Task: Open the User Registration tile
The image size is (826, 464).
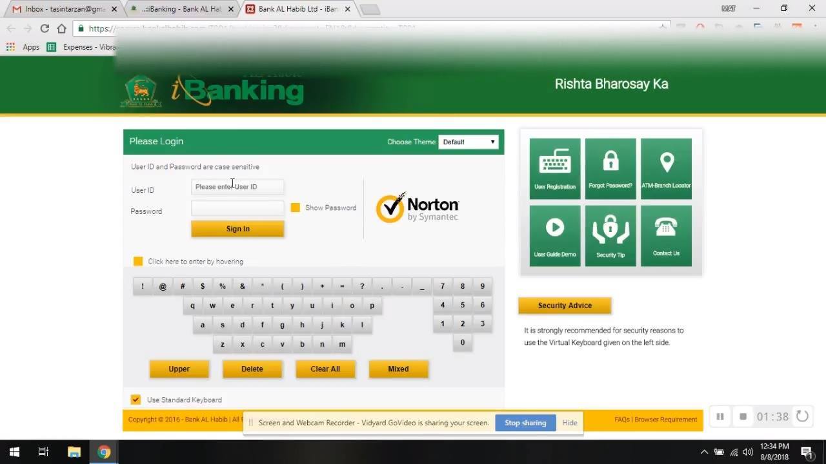Action: pos(555,169)
